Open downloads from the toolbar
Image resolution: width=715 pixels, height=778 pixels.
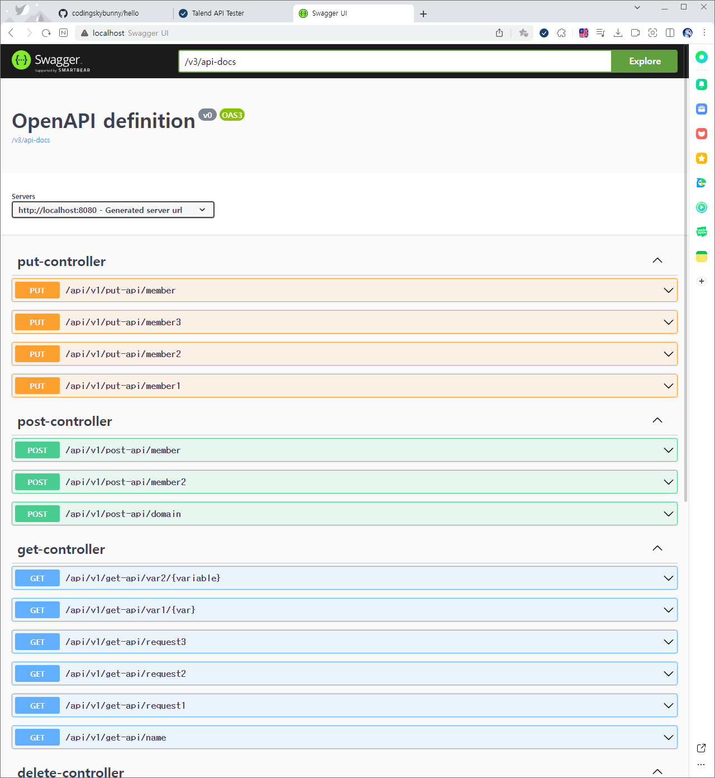click(618, 33)
